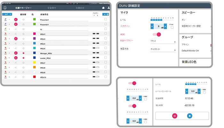
Task: Set priority star for IRDU10
Action: tap(23, 77)
